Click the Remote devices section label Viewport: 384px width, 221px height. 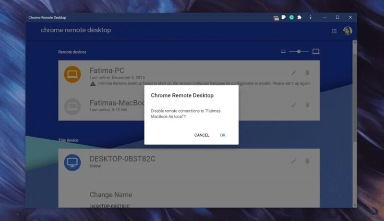pos(72,52)
